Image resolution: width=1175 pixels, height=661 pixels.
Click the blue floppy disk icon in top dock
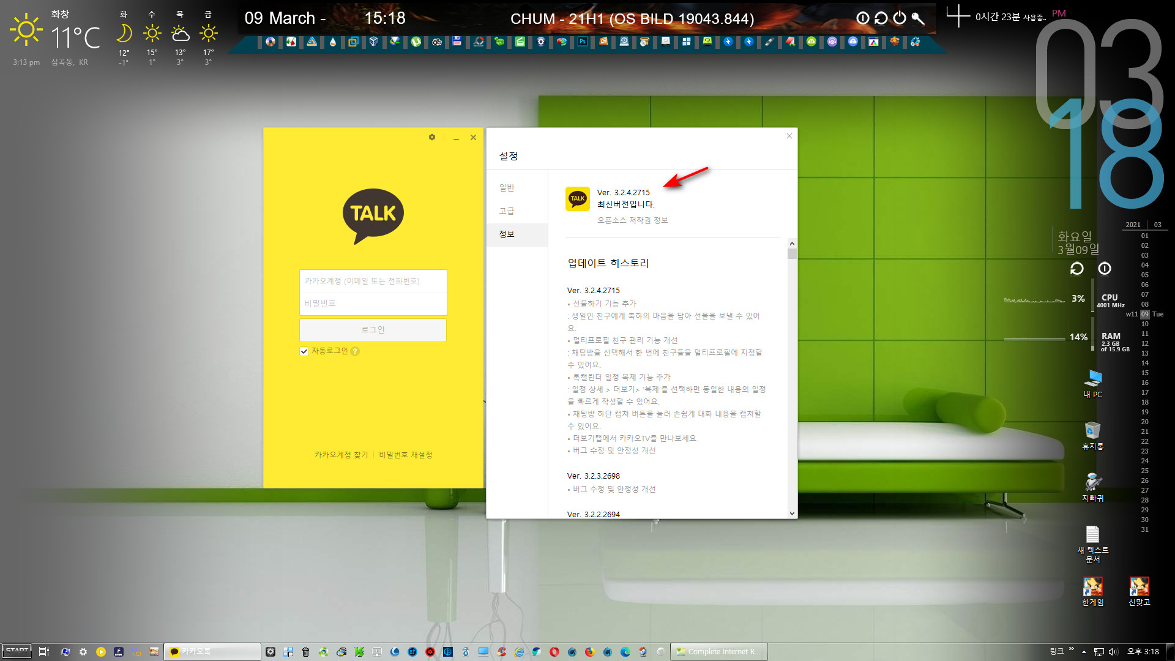(x=457, y=42)
